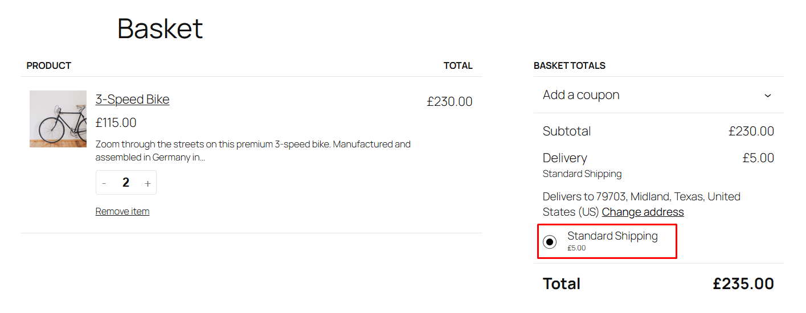
Task: Remove item from the basket
Action: pyautogui.click(x=122, y=211)
